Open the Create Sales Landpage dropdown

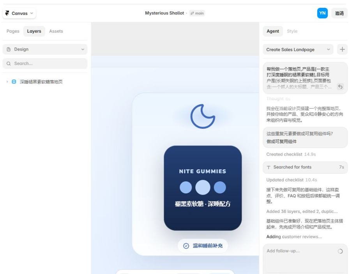(298, 49)
